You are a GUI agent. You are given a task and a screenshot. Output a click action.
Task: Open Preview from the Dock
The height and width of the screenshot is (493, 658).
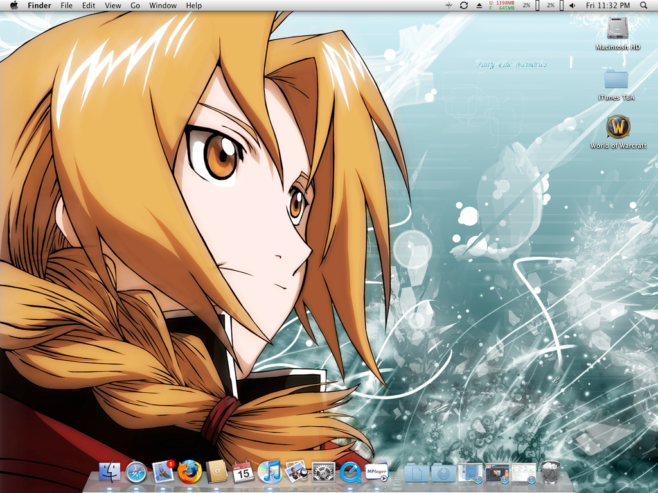coord(297,472)
